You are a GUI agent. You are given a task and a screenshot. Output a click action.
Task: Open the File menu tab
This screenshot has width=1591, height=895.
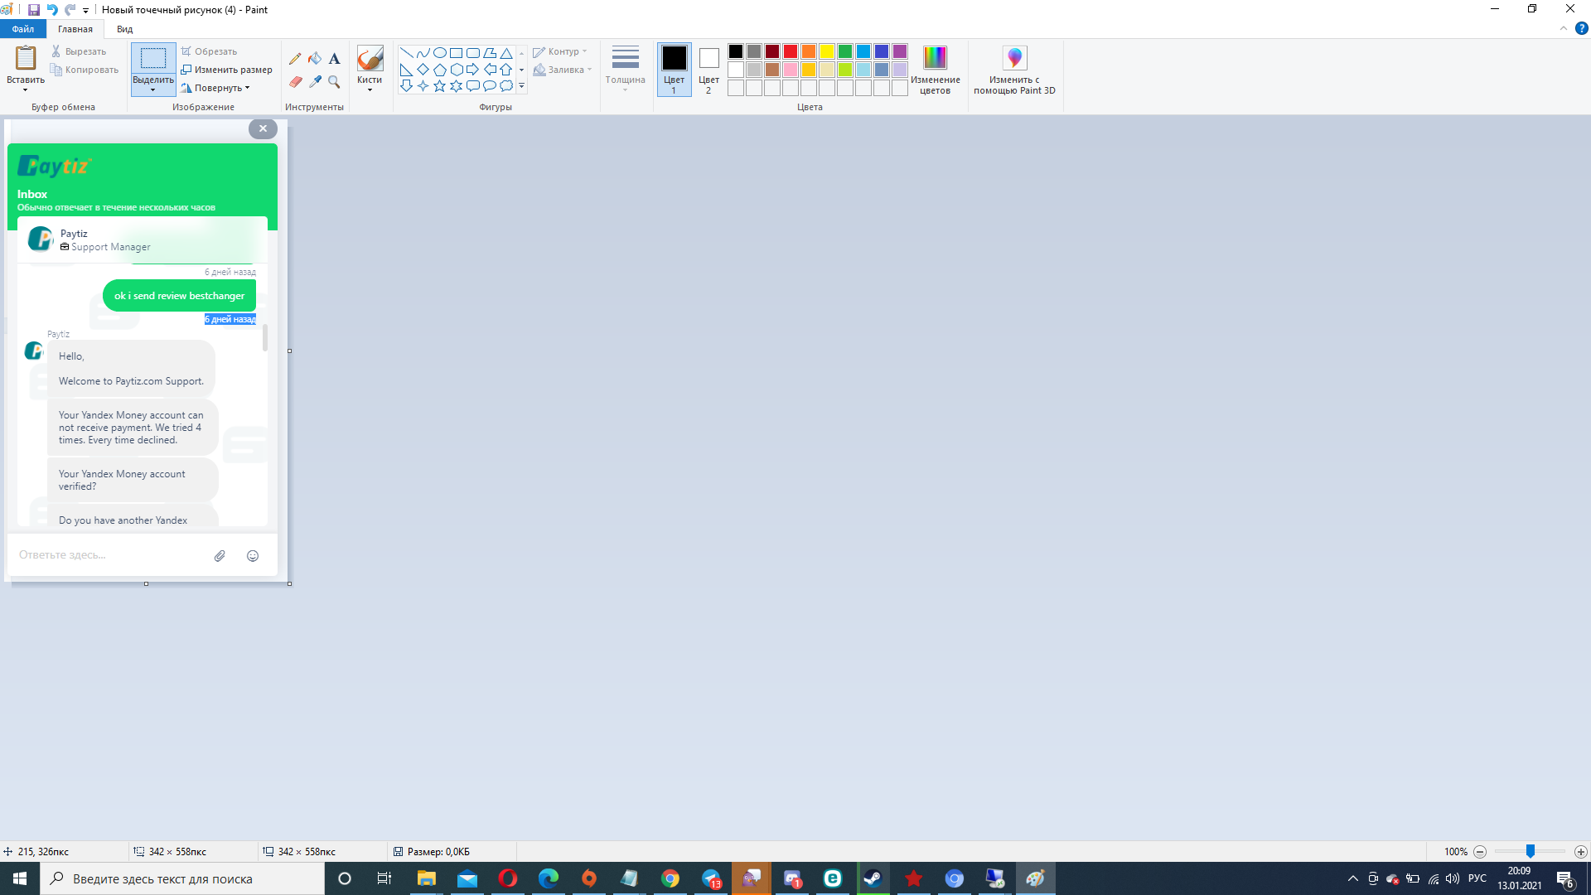click(x=23, y=29)
